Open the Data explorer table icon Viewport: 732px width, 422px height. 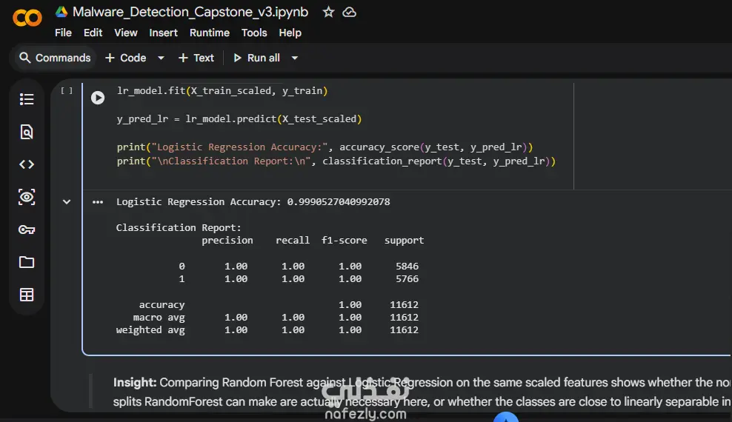point(27,295)
